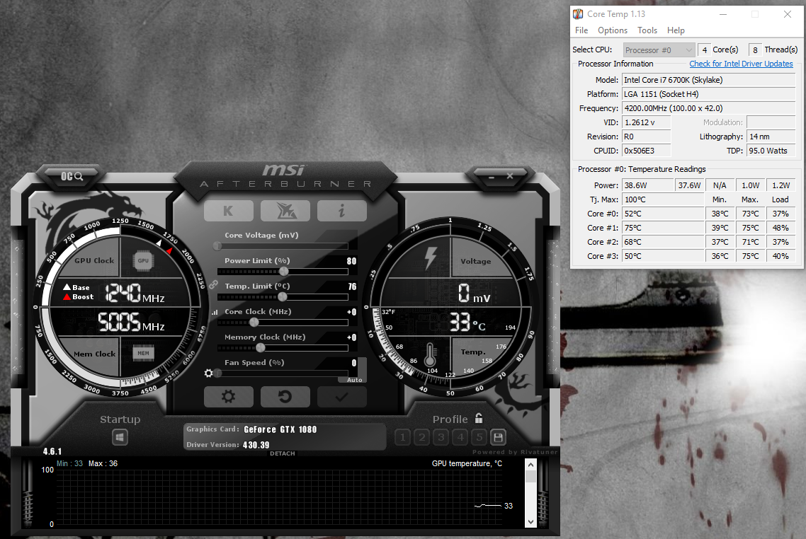The height and width of the screenshot is (539, 806).
Task: Save profile with floppy disk icon
Action: [x=498, y=437]
